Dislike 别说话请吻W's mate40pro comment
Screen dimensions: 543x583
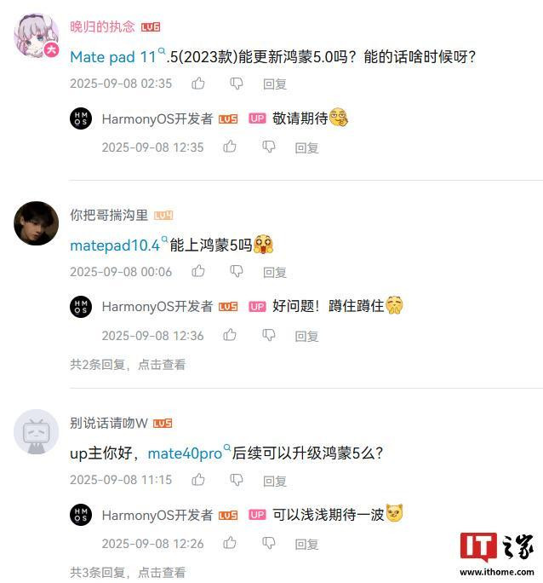point(237,480)
